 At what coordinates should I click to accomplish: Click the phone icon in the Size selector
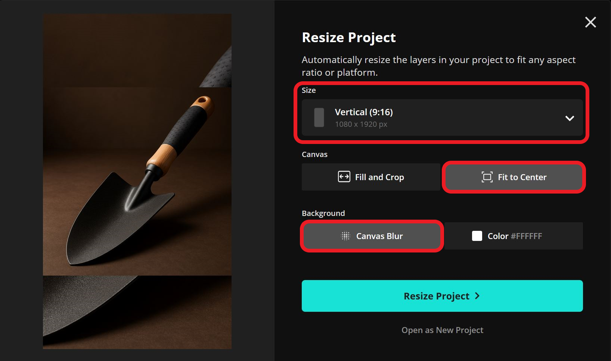pos(318,117)
